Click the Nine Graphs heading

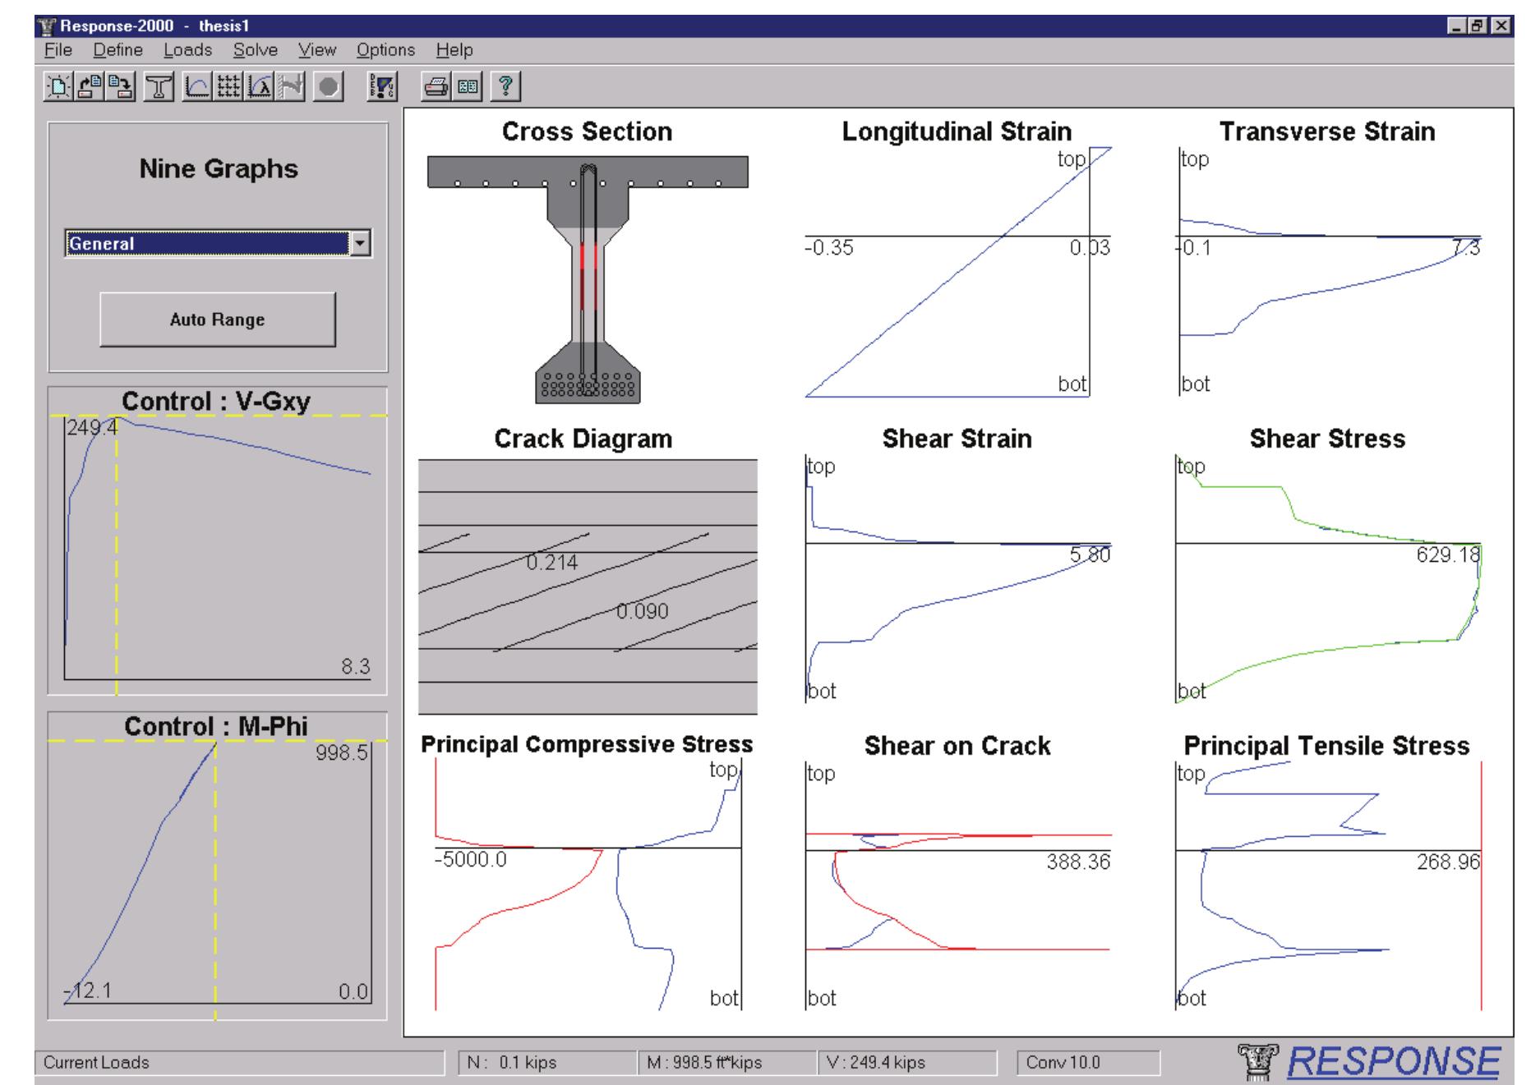(219, 169)
